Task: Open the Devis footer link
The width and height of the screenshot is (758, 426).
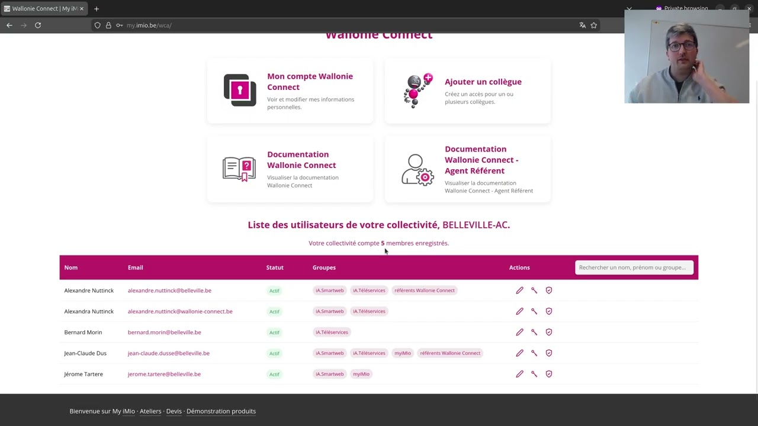Action: tap(174, 411)
